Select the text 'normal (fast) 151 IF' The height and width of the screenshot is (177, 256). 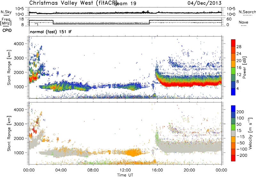[x=51, y=32]
